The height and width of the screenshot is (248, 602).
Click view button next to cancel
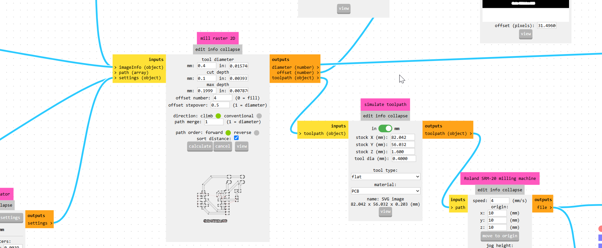point(242,146)
